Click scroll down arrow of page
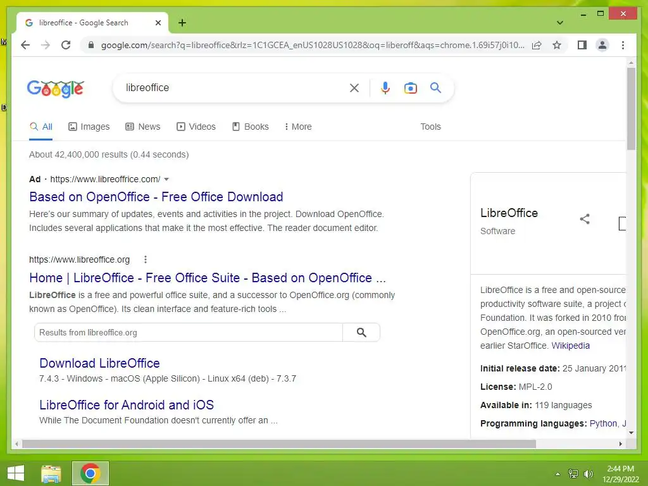The image size is (648, 486). pyautogui.click(x=631, y=433)
